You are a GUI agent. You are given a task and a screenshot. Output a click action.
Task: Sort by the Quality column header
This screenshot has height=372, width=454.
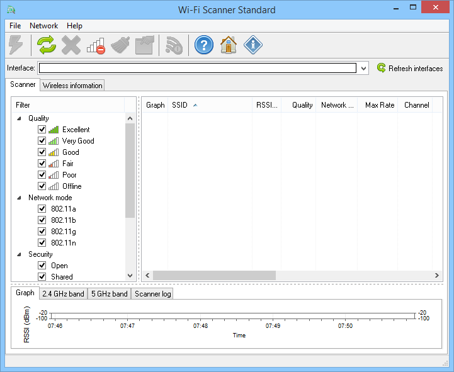click(x=298, y=105)
